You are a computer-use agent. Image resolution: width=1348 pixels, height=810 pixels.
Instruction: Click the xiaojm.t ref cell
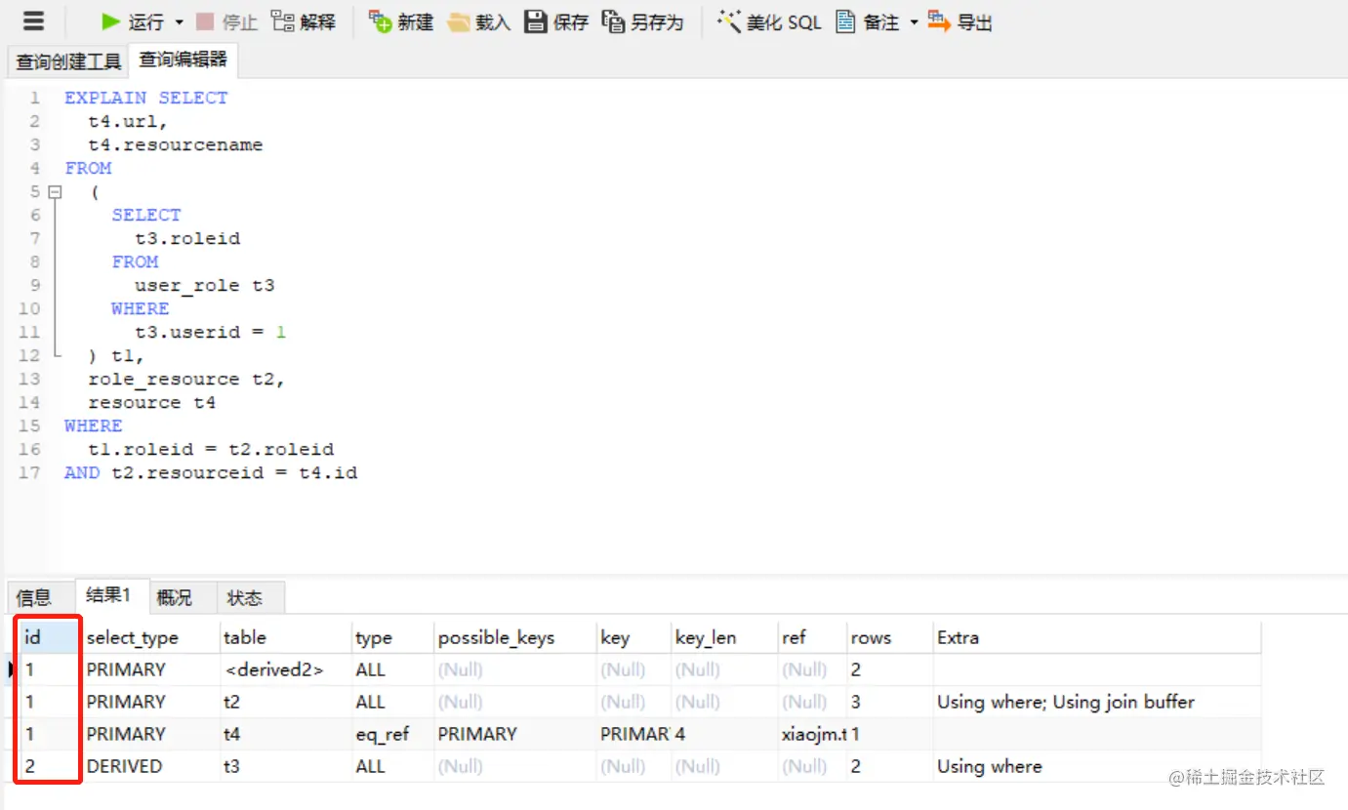click(812, 734)
